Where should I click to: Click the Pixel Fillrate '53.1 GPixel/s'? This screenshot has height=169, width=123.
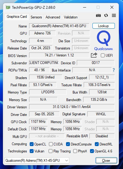coord(43,85)
